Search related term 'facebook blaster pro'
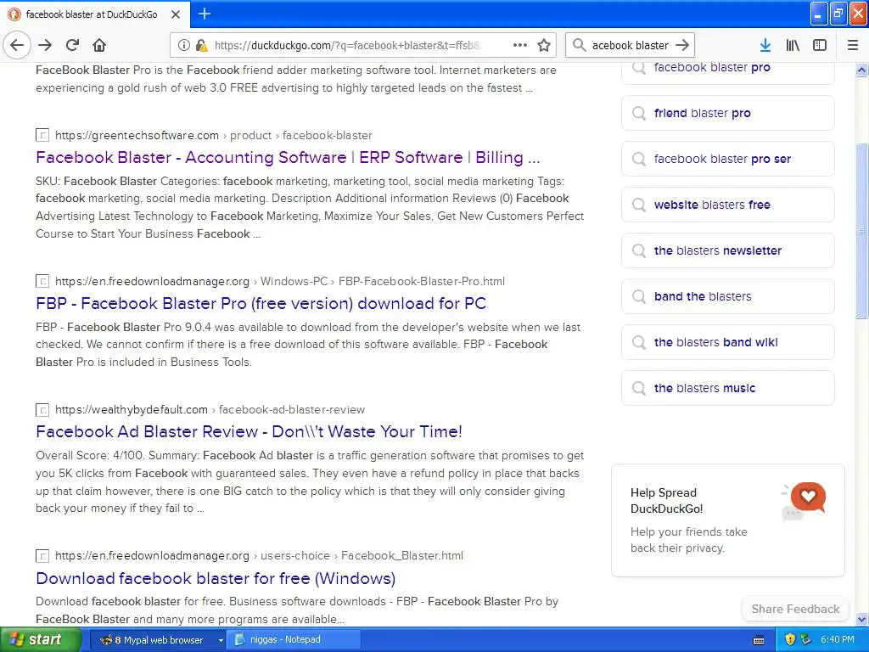 coord(727,69)
